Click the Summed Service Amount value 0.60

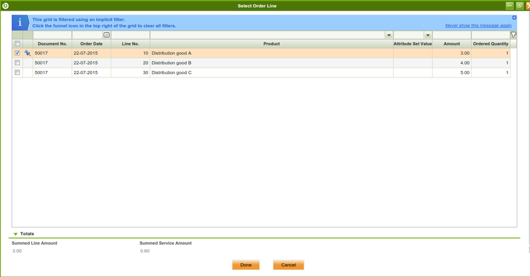[x=145, y=251]
